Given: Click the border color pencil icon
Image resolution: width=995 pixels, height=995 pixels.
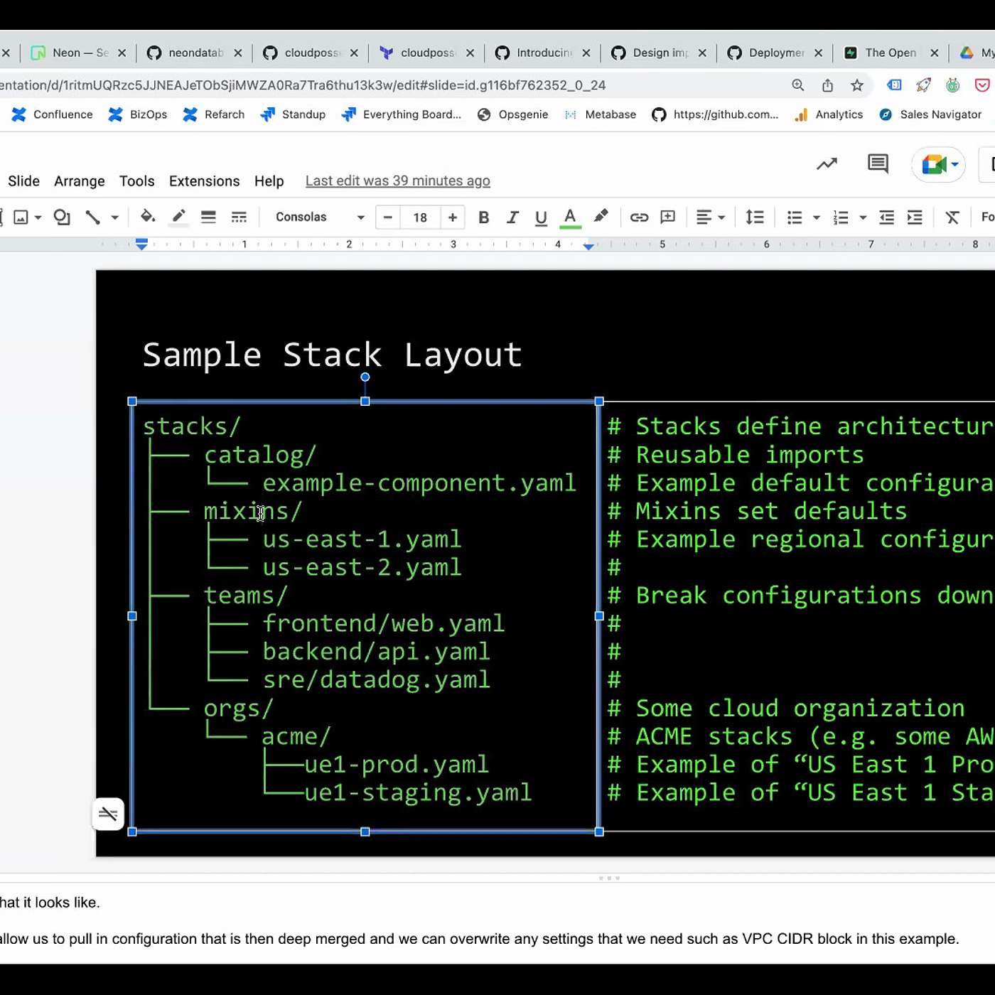Looking at the screenshot, I should (178, 217).
